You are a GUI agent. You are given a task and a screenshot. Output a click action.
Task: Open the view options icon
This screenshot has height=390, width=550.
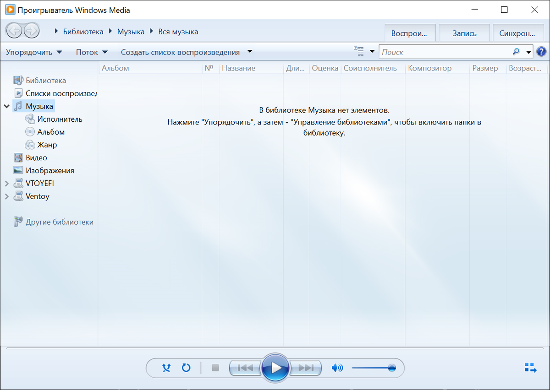point(358,51)
